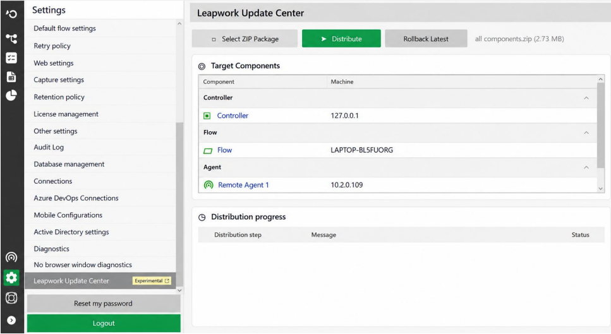This screenshot has width=611, height=334.
Task: Click Rollback Latest button
Action: pos(426,39)
